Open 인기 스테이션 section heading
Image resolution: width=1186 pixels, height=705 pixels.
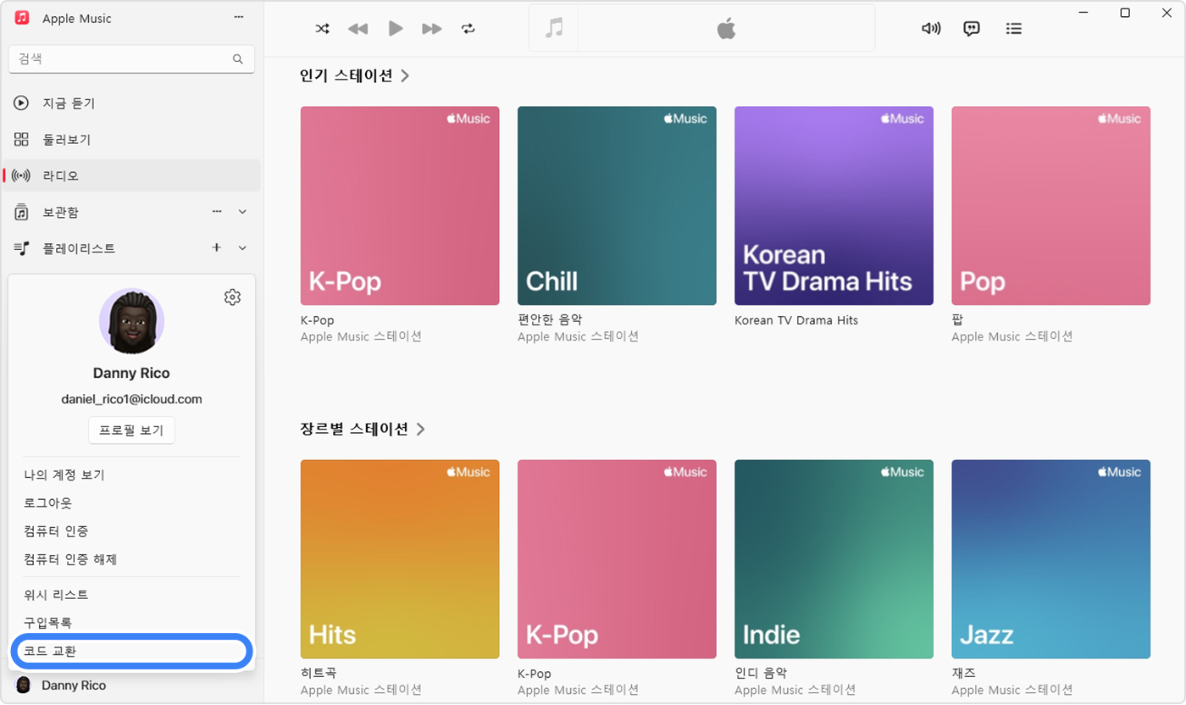[x=354, y=75]
